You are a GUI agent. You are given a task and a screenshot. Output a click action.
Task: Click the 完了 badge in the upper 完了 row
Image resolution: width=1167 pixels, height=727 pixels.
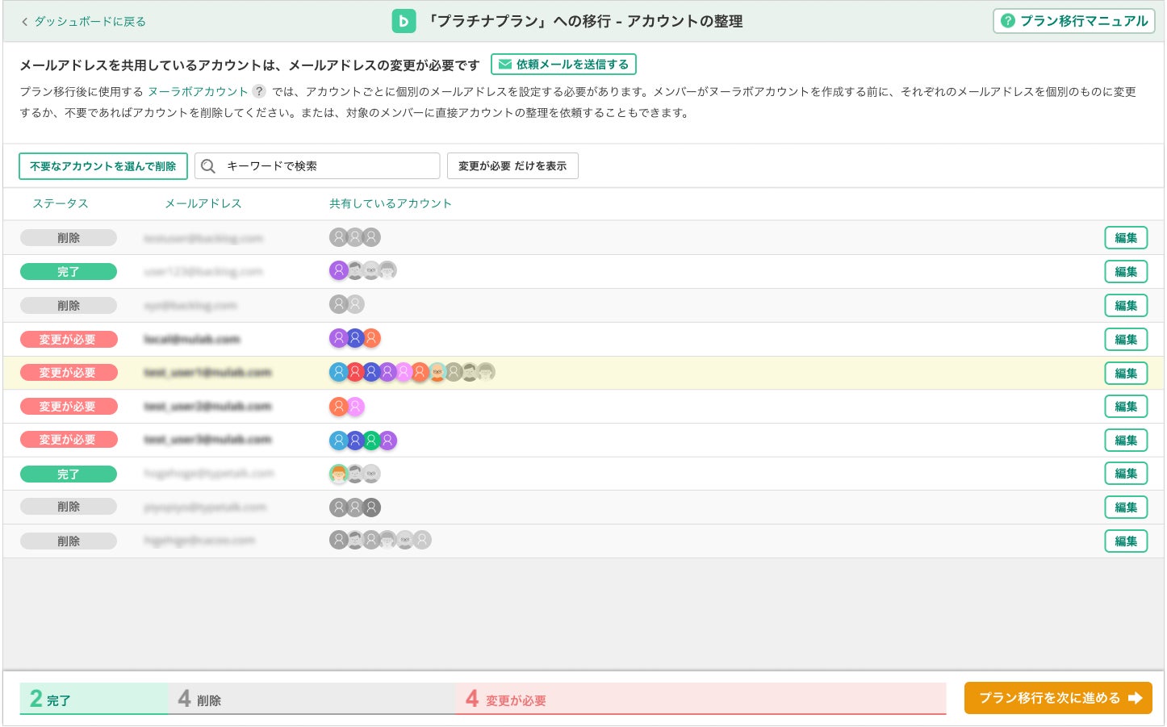coord(69,272)
